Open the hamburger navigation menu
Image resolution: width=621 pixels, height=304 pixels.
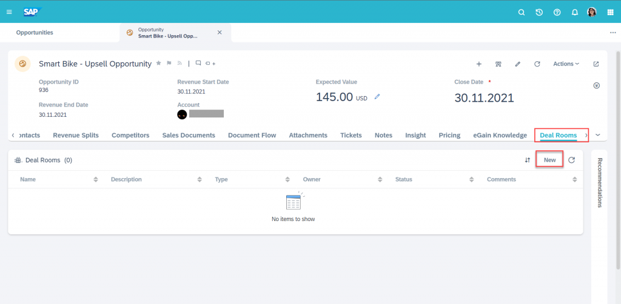coord(9,12)
